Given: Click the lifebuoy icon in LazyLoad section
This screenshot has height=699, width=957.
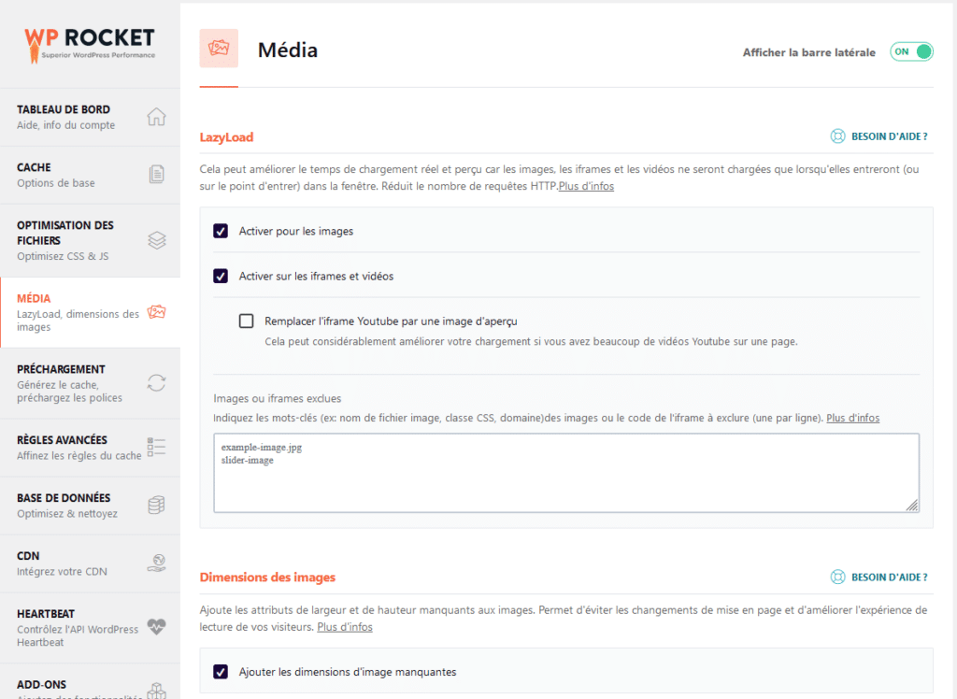Looking at the screenshot, I should (x=837, y=136).
